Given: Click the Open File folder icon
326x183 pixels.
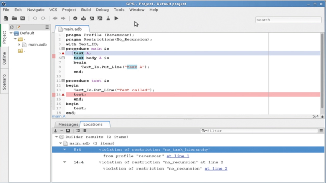Looking at the screenshot, I should pyautogui.click(x=14, y=18).
